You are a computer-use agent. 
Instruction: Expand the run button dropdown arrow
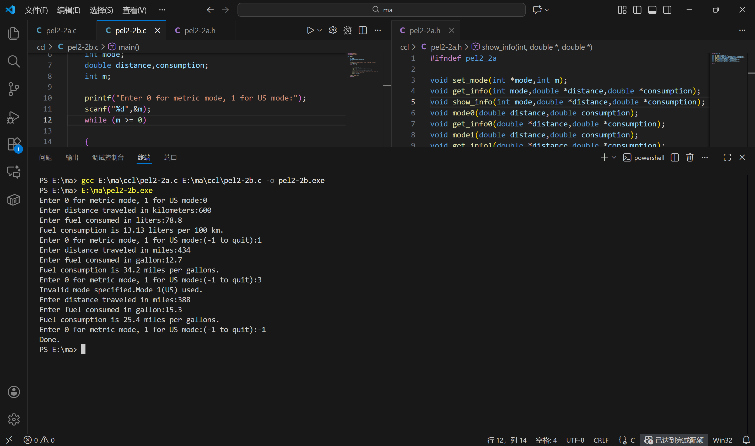coord(320,30)
